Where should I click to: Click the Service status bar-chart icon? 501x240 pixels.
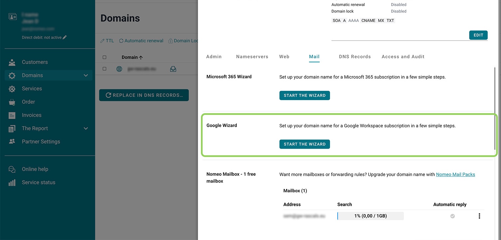[x=12, y=183]
